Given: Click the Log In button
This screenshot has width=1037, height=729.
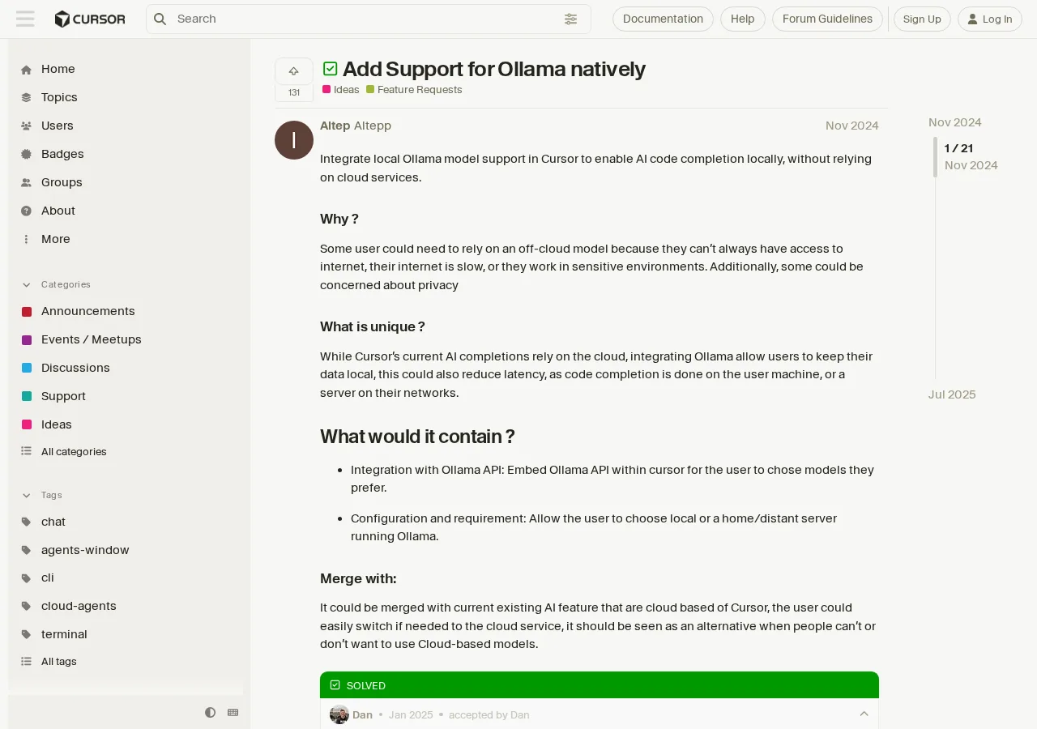Looking at the screenshot, I should click(x=990, y=19).
